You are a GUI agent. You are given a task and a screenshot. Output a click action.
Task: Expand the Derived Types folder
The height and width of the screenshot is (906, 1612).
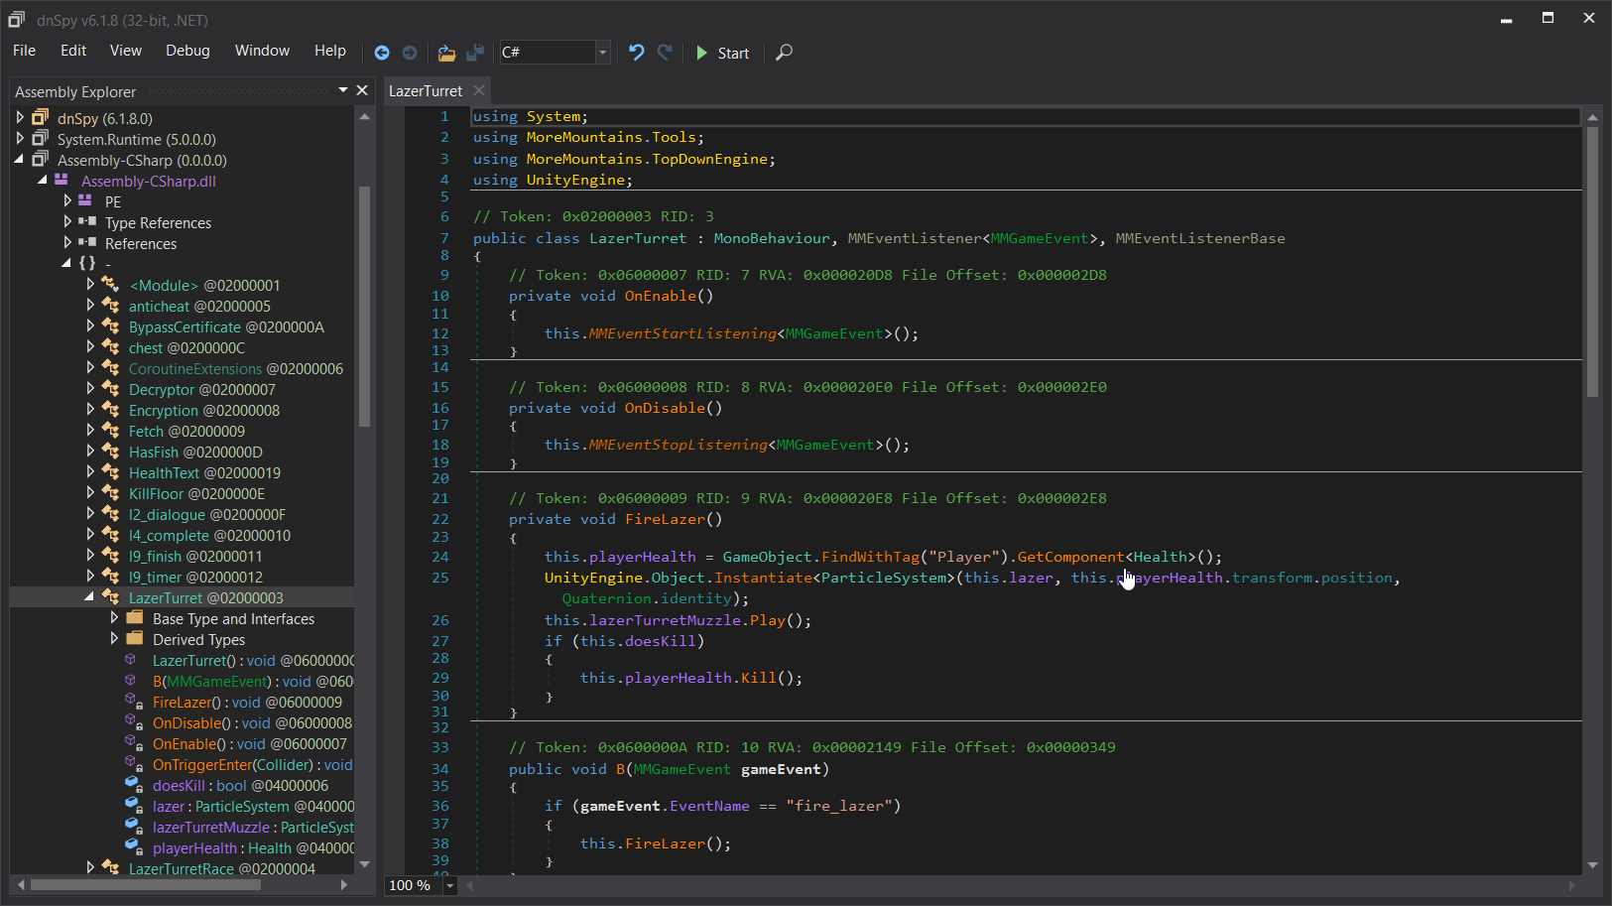(114, 639)
